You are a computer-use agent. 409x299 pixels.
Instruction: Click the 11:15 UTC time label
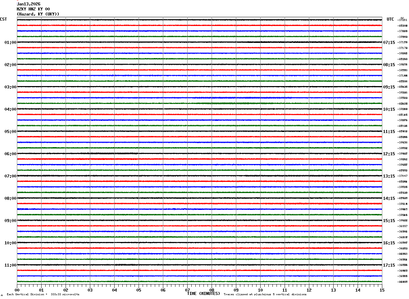click(x=389, y=132)
